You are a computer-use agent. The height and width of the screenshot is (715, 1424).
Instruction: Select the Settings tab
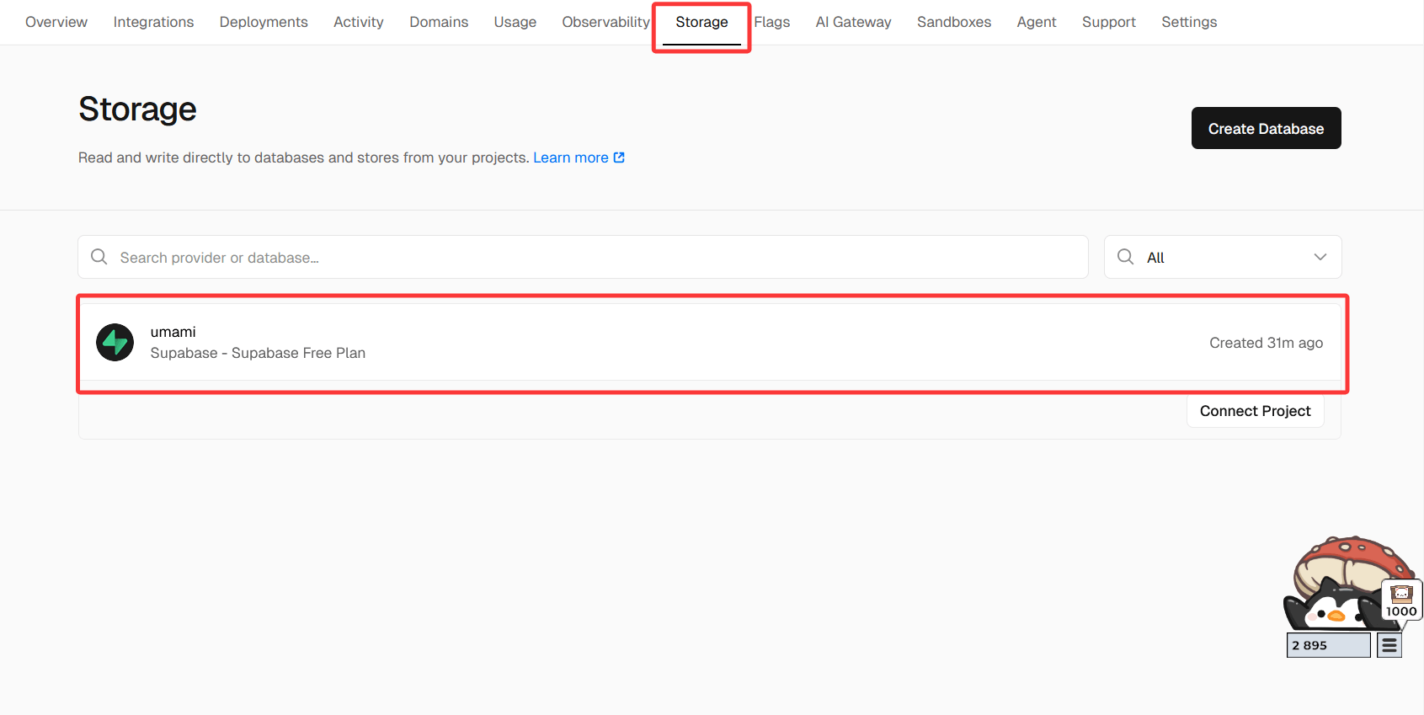coord(1188,22)
